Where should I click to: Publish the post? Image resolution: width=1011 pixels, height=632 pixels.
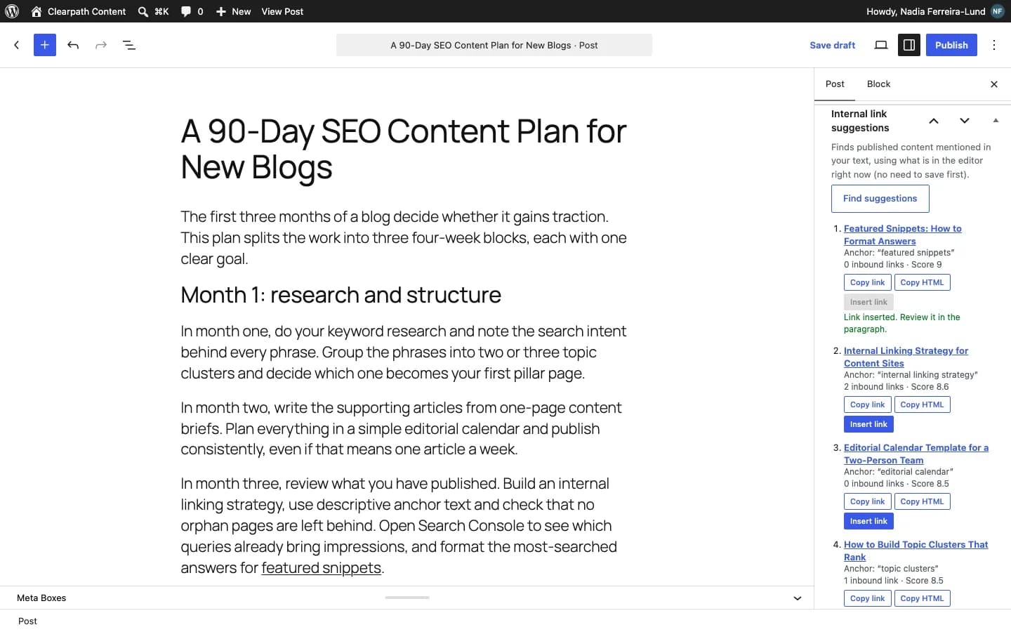coord(951,45)
